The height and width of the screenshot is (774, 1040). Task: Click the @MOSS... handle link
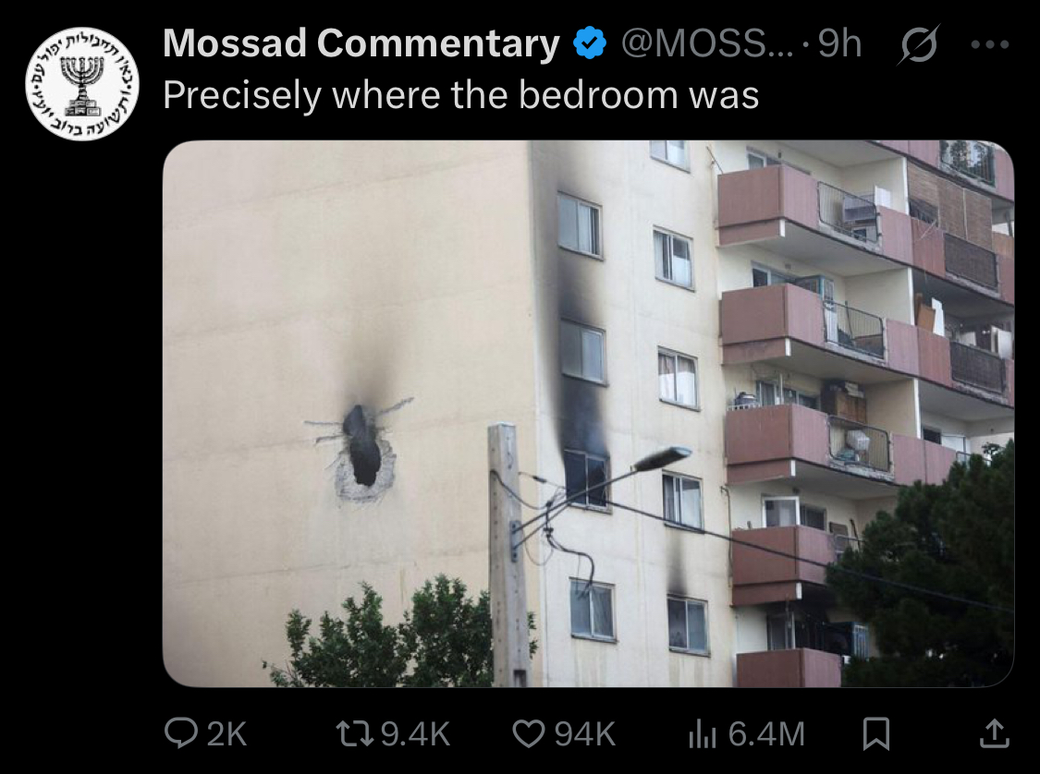pos(707,43)
